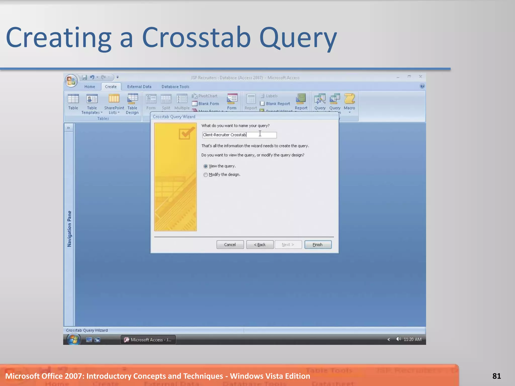Click the query name input field
This screenshot has width=515, height=386.
(239, 135)
